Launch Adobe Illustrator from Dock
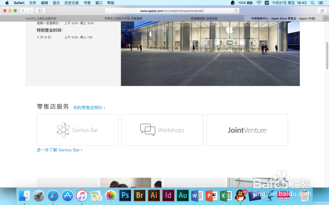This screenshot has height=205, width=329. pyautogui.click(x=154, y=195)
